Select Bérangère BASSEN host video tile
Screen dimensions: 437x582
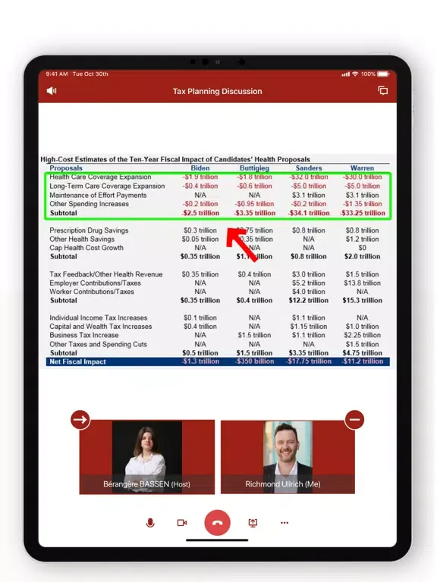146,457
